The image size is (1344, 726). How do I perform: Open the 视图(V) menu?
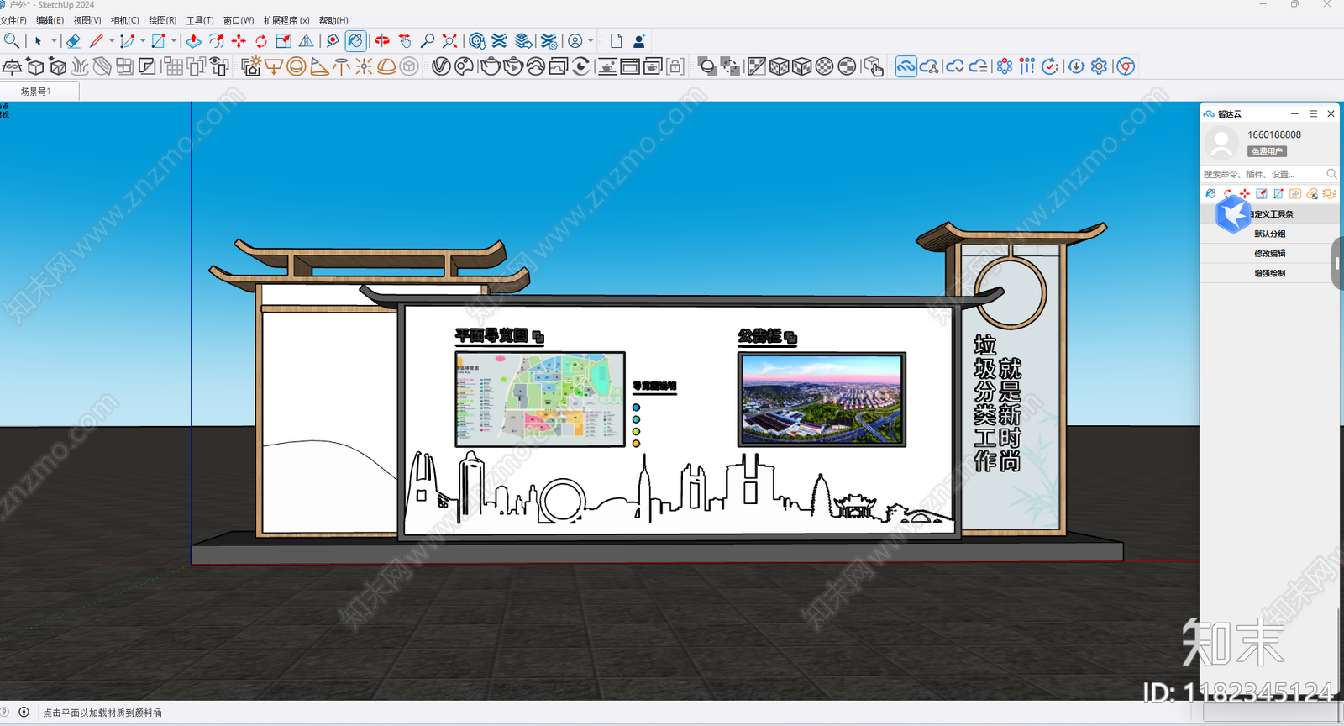(x=87, y=20)
